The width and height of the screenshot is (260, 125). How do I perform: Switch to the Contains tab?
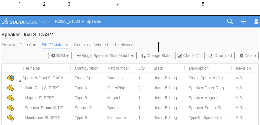click(82, 45)
